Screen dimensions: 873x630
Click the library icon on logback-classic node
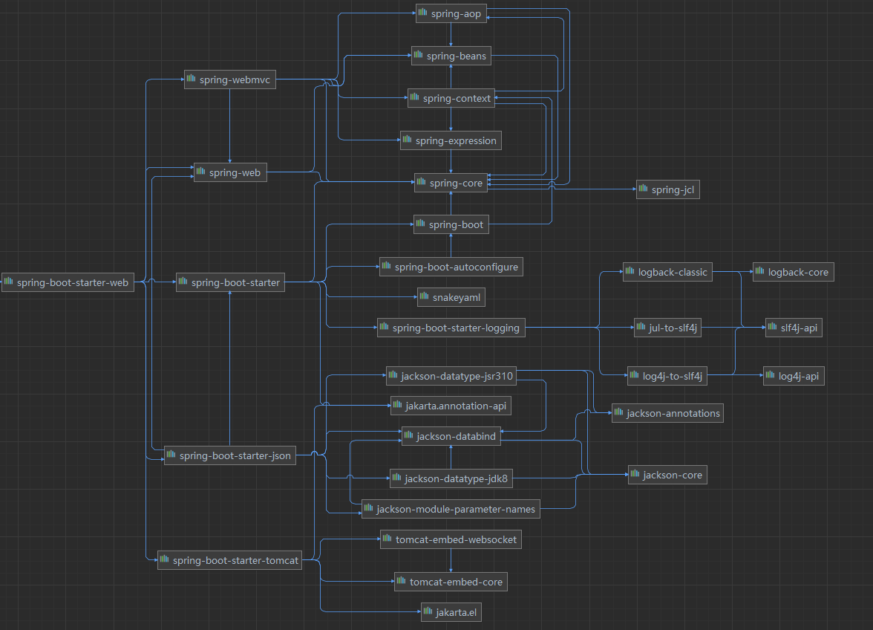tap(630, 272)
